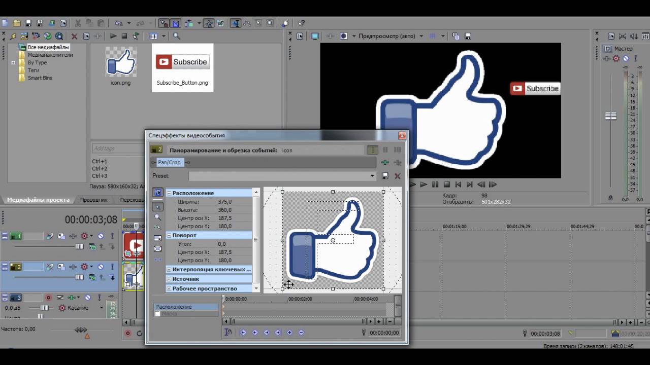This screenshot has width=650, height=365.
Task: Expand the Интерполяция ключевых property group
Action: tap(169, 270)
